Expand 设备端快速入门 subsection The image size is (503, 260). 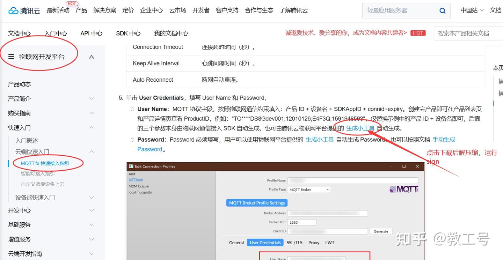pyautogui.click(x=92, y=198)
